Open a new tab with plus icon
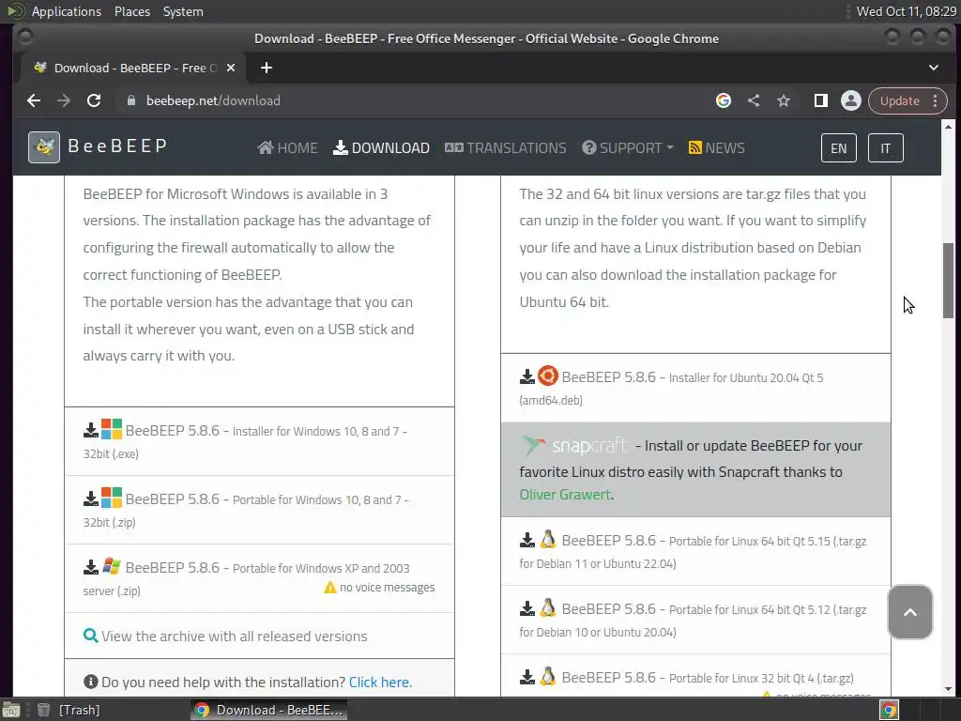This screenshot has height=721, width=961. click(266, 68)
